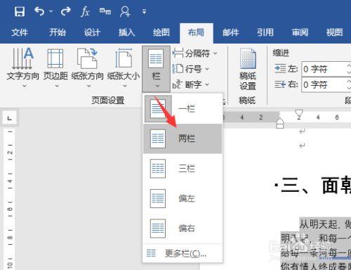The height and width of the screenshot is (270, 351).
Task: Open the 页边距 margins tool
Action: (55, 67)
